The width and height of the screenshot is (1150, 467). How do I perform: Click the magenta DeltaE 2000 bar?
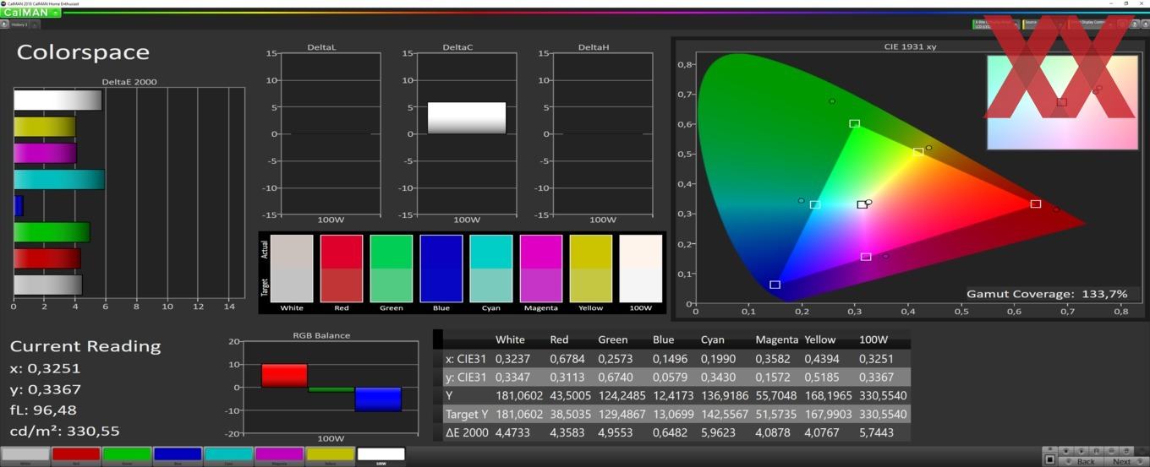point(45,153)
